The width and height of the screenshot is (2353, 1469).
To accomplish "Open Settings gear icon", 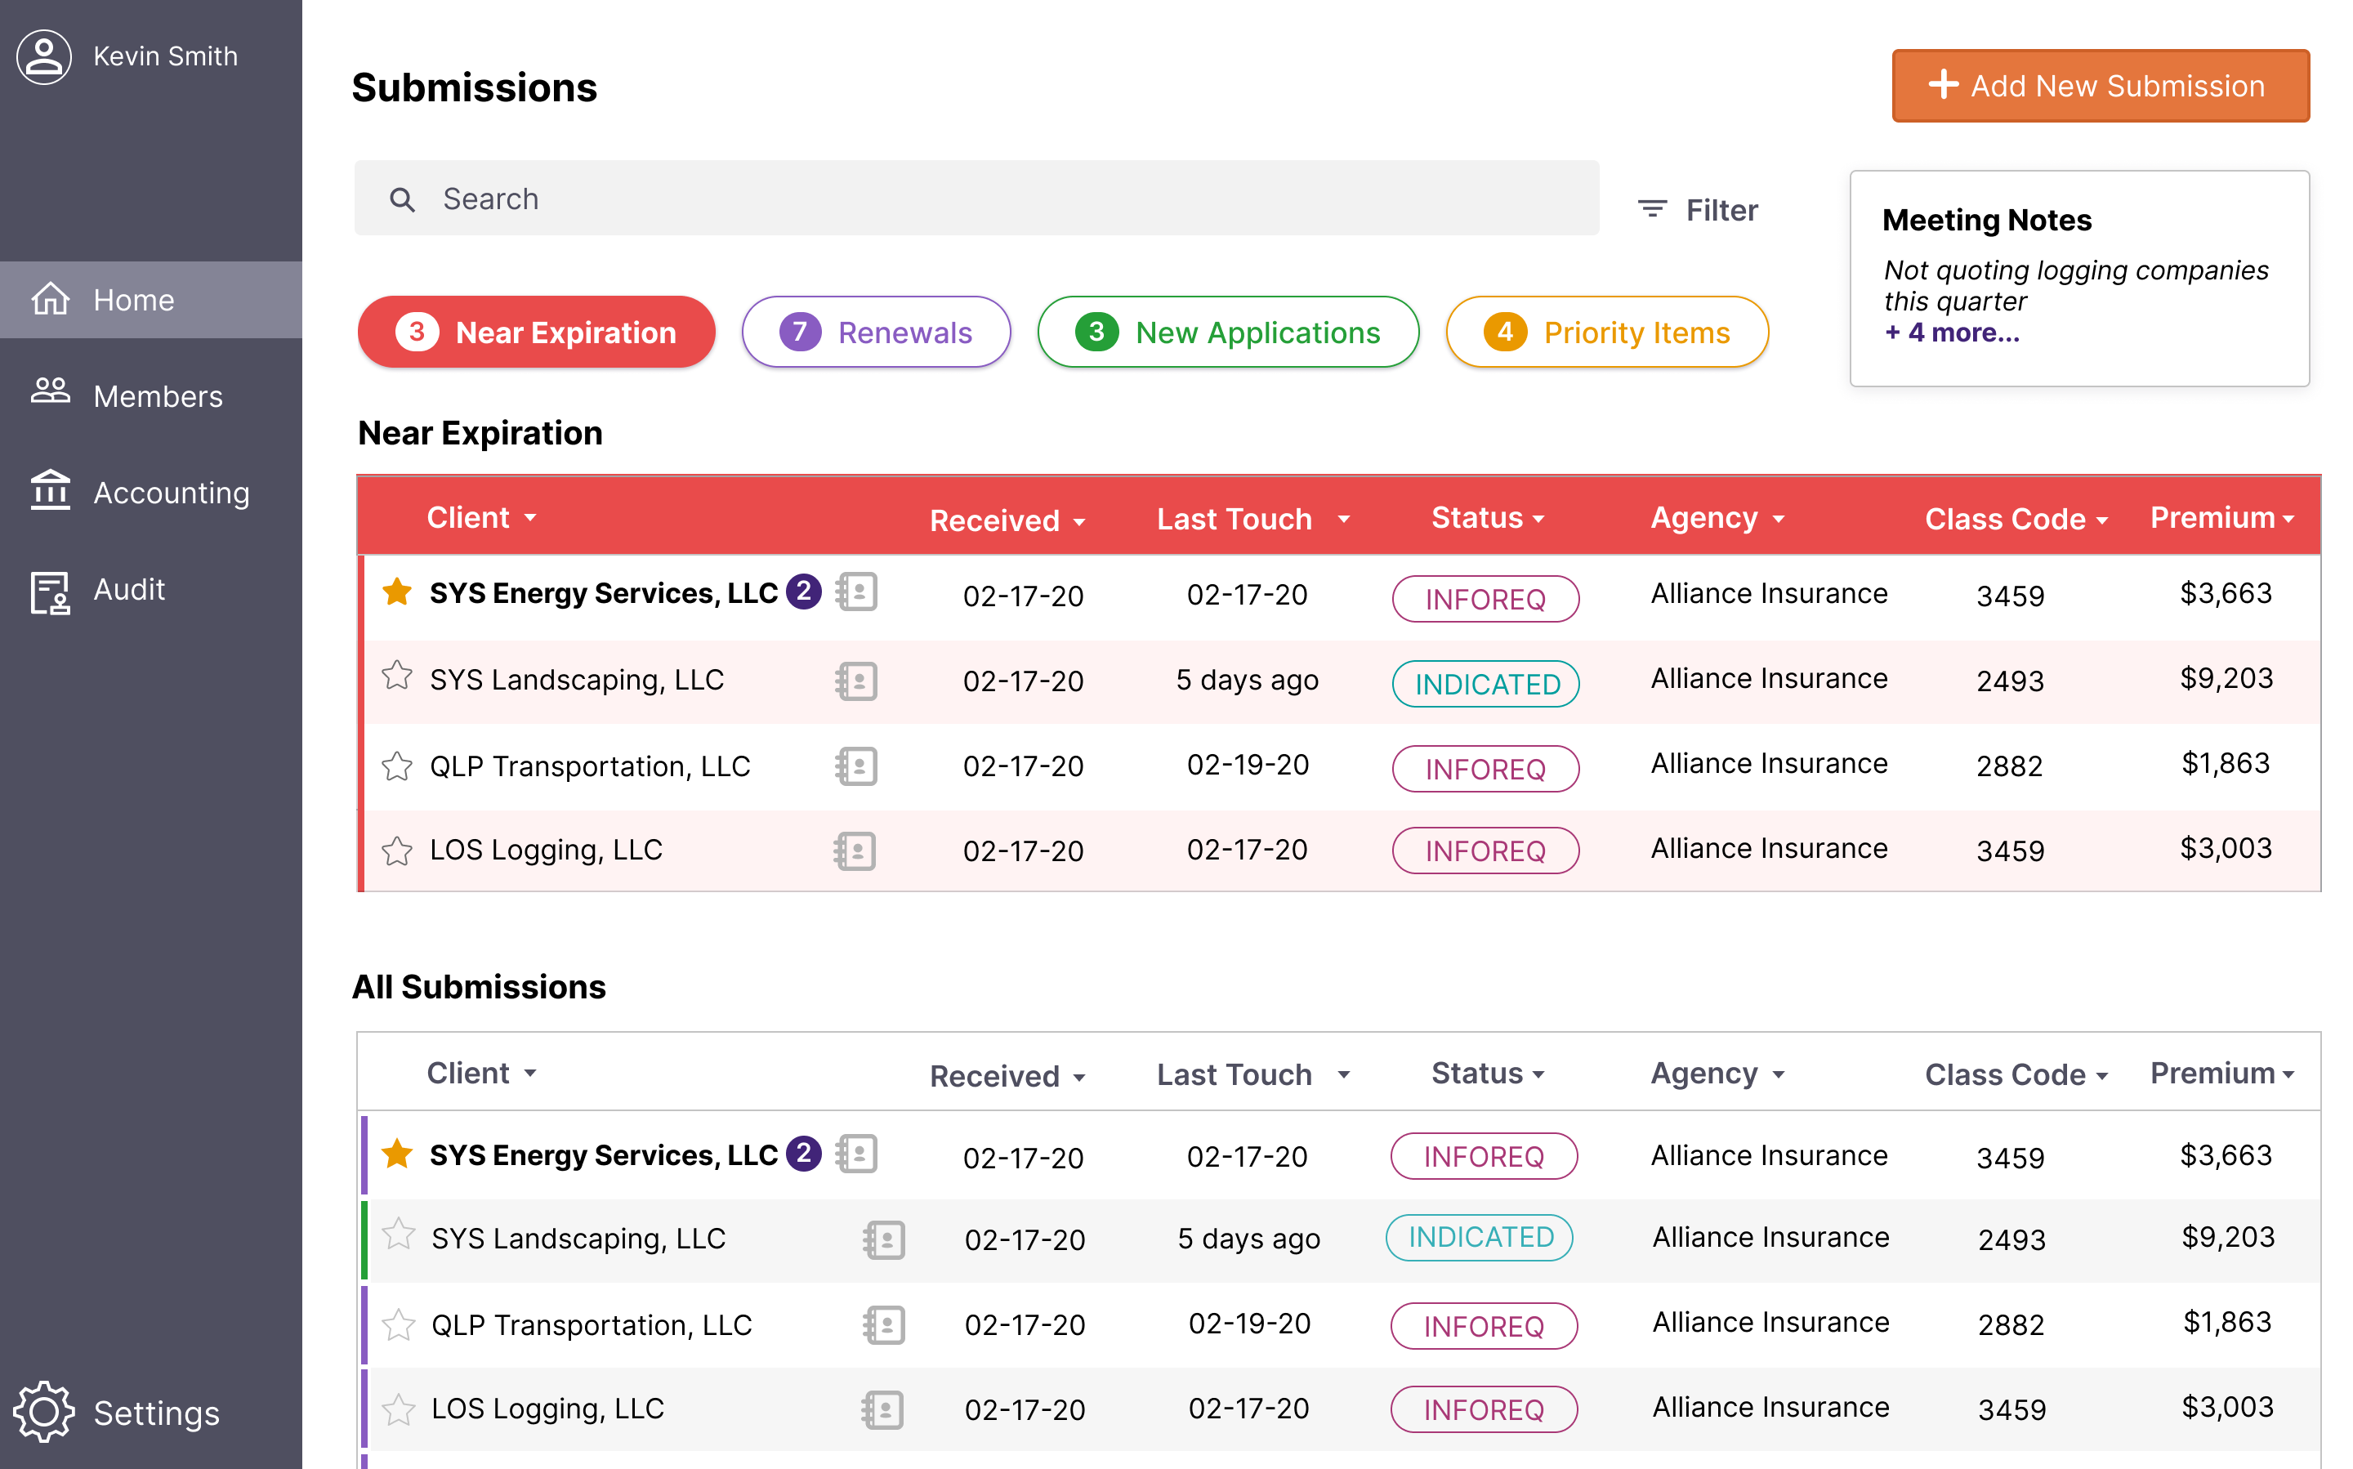I will tap(44, 1411).
